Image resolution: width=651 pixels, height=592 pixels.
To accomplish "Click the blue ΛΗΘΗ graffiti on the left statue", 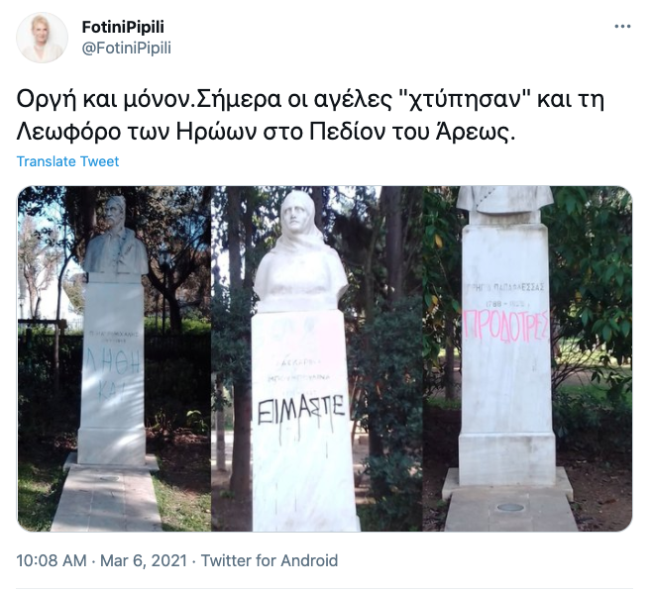I will pos(113,361).
